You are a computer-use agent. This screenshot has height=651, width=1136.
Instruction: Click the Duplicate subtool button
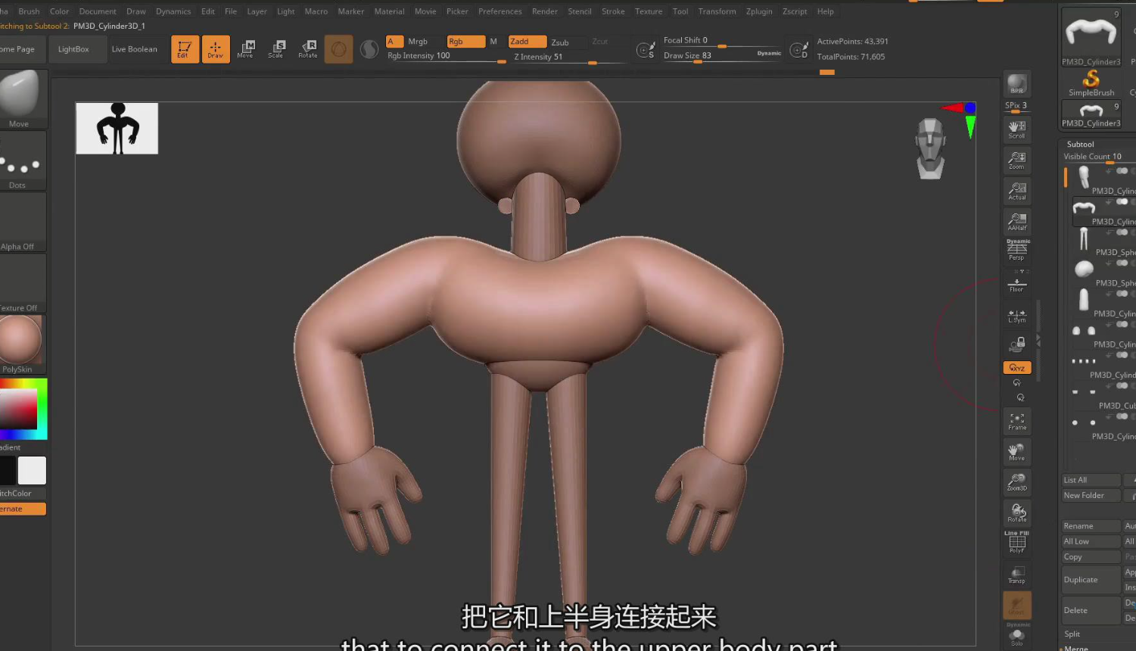coord(1090,580)
